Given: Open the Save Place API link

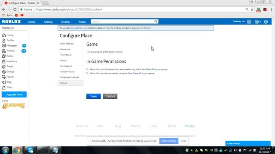Looking at the screenshot, I should pos(134,73).
